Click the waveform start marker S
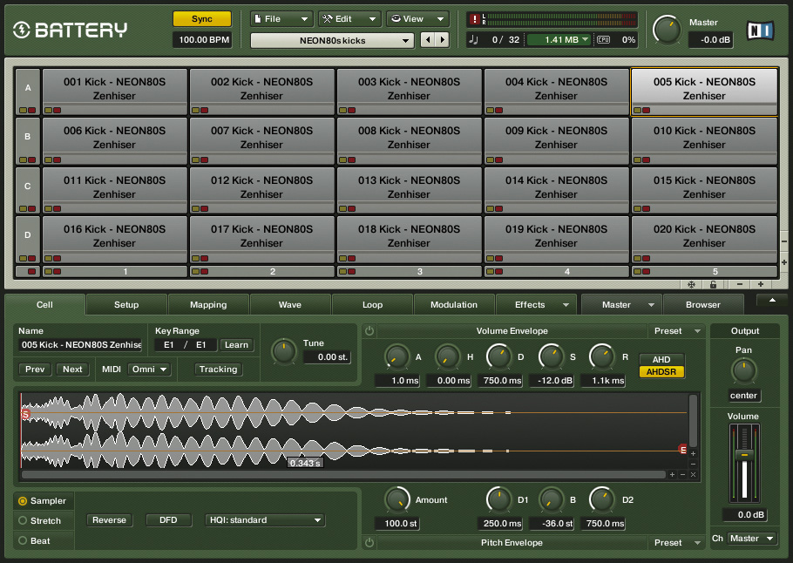This screenshot has width=793, height=563. point(25,414)
